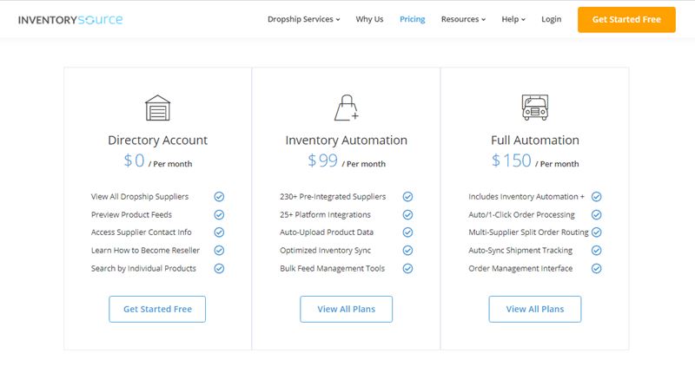695x373 pixels.
Task: Click checkmark beside Search by Individual Products
Action: 219,269
